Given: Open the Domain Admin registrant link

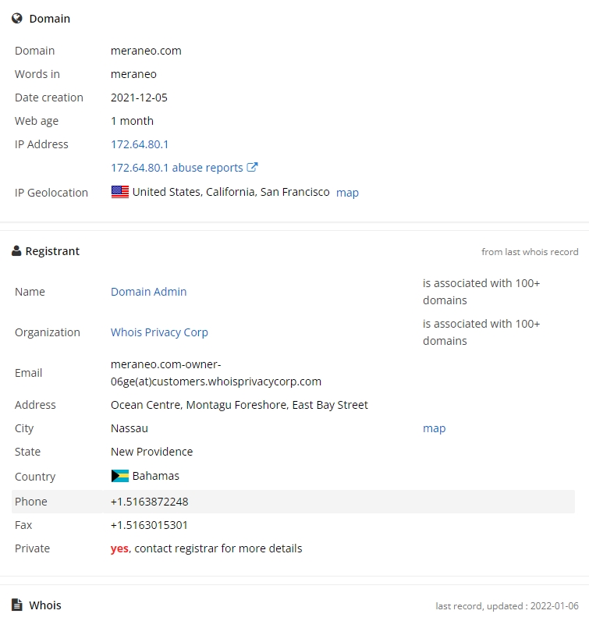Looking at the screenshot, I should 148,292.
